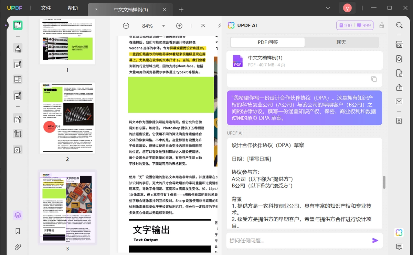
Task: Open the Organize Pages tool
Action: tap(18, 119)
